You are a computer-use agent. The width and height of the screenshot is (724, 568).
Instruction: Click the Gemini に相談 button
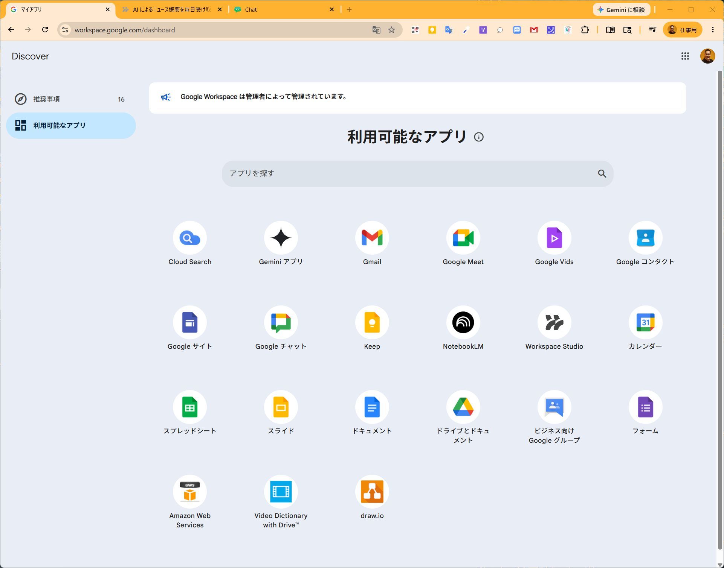coord(622,10)
